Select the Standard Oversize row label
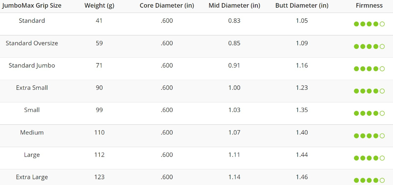This screenshot has width=393, height=185. point(32,43)
